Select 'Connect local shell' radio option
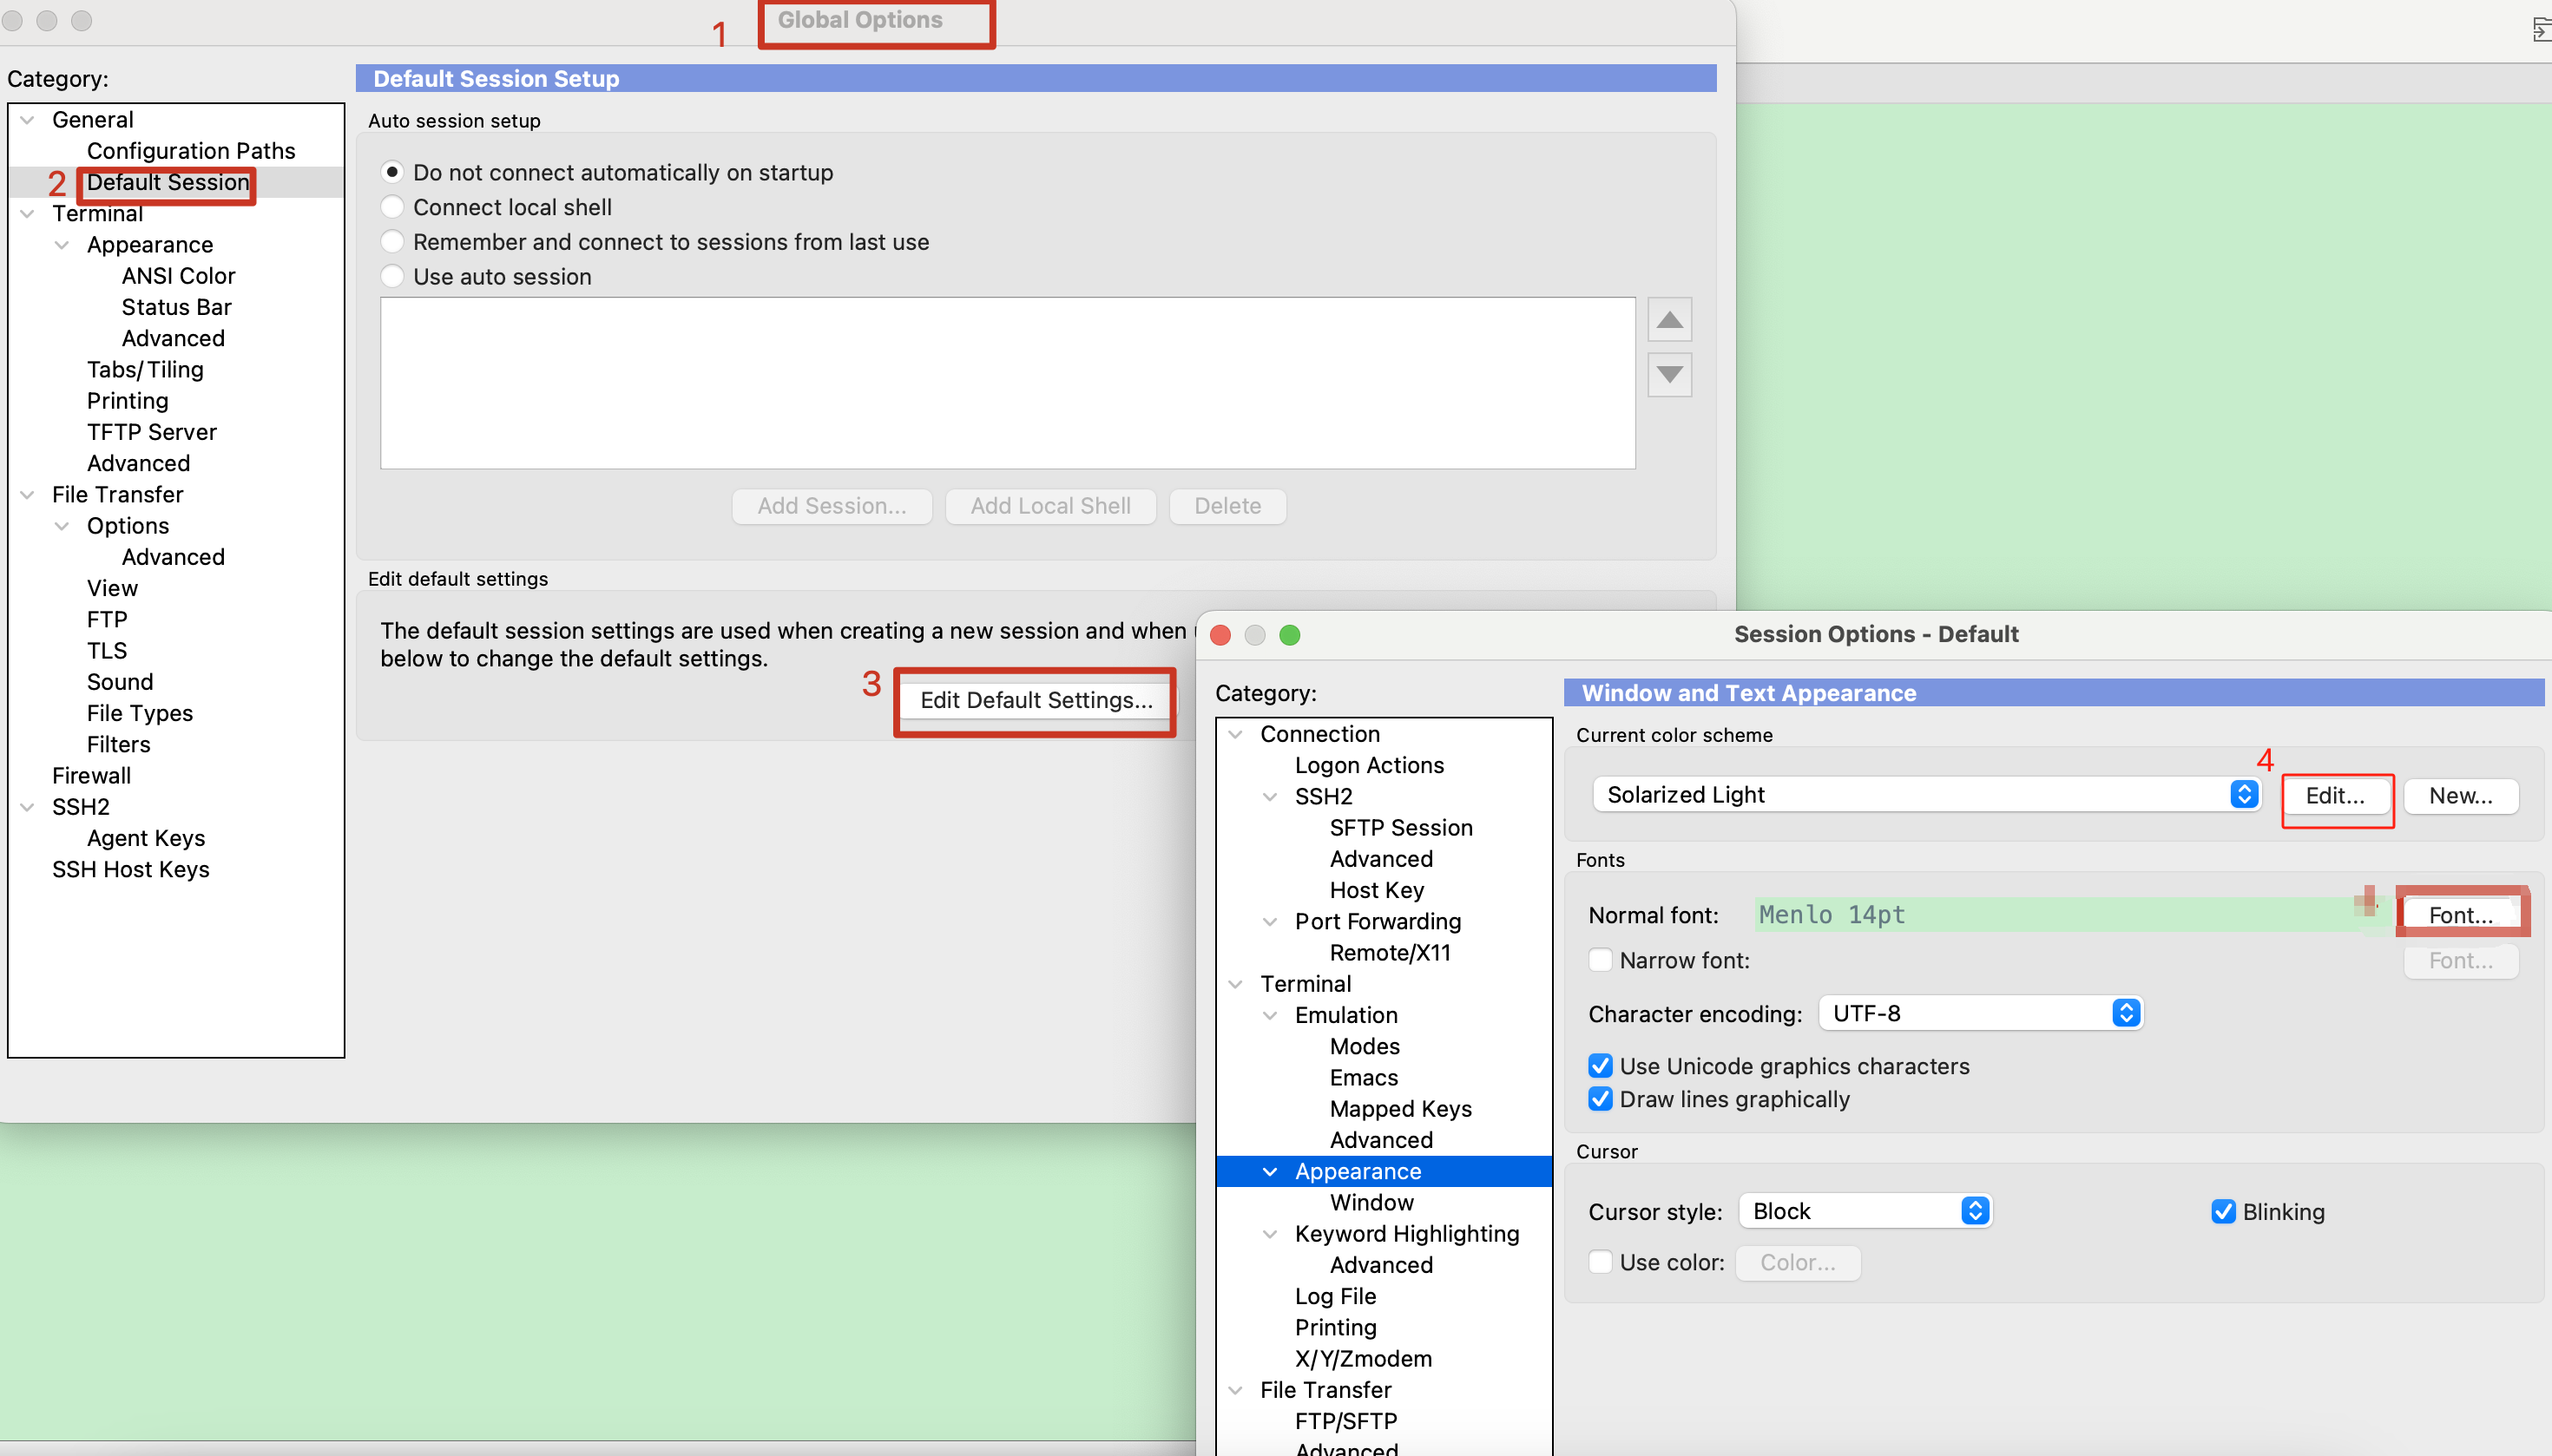Image resolution: width=2552 pixels, height=1456 pixels. [x=392, y=207]
